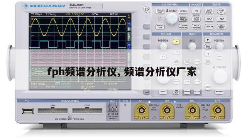Click the yellow sine waveform trace
The width and height of the screenshot is (247, 139).
(x=78, y=27)
